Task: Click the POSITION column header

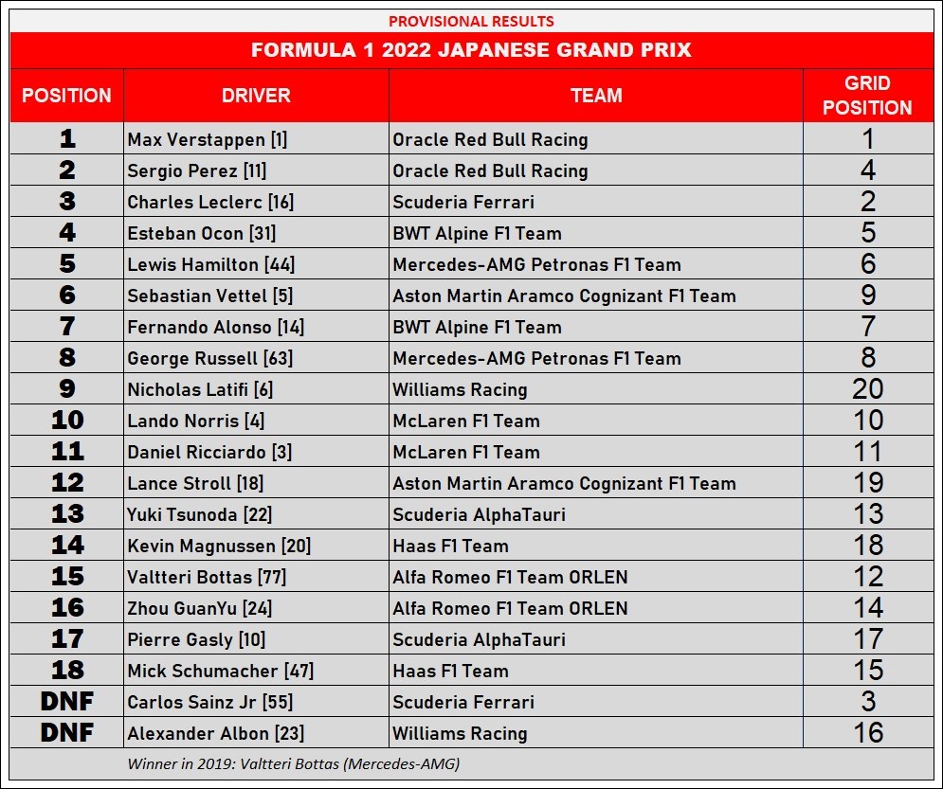Action: point(66,96)
